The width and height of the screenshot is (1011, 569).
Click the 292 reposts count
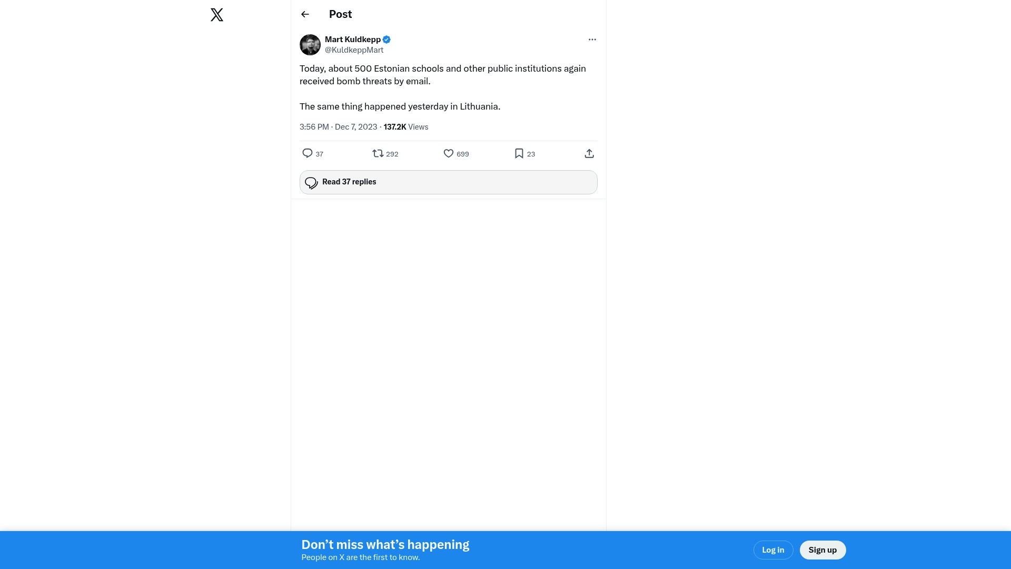[x=392, y=154]
